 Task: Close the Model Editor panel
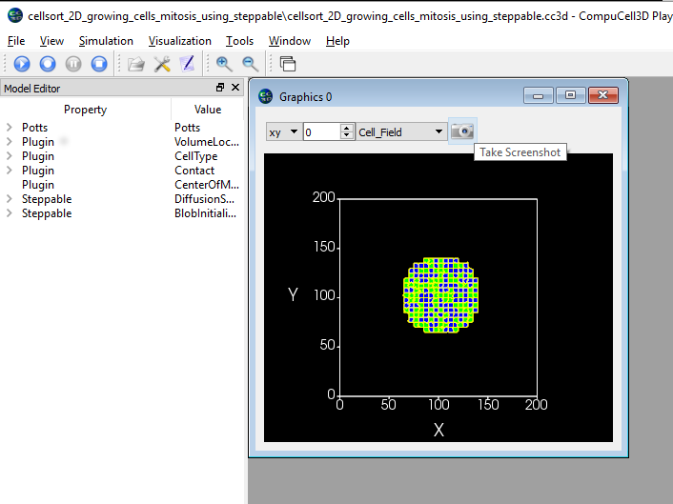point(235,88)
